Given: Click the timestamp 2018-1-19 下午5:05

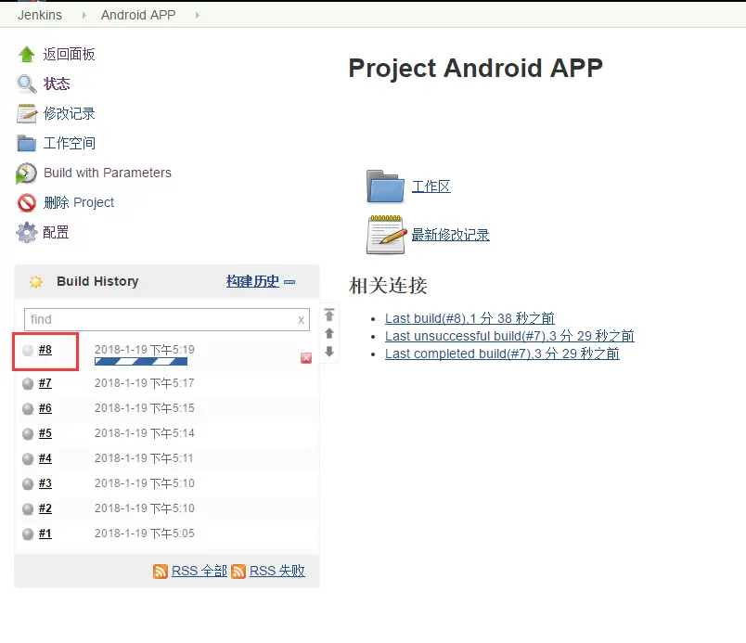Looking at the screenshot, I should coord(145,534).
